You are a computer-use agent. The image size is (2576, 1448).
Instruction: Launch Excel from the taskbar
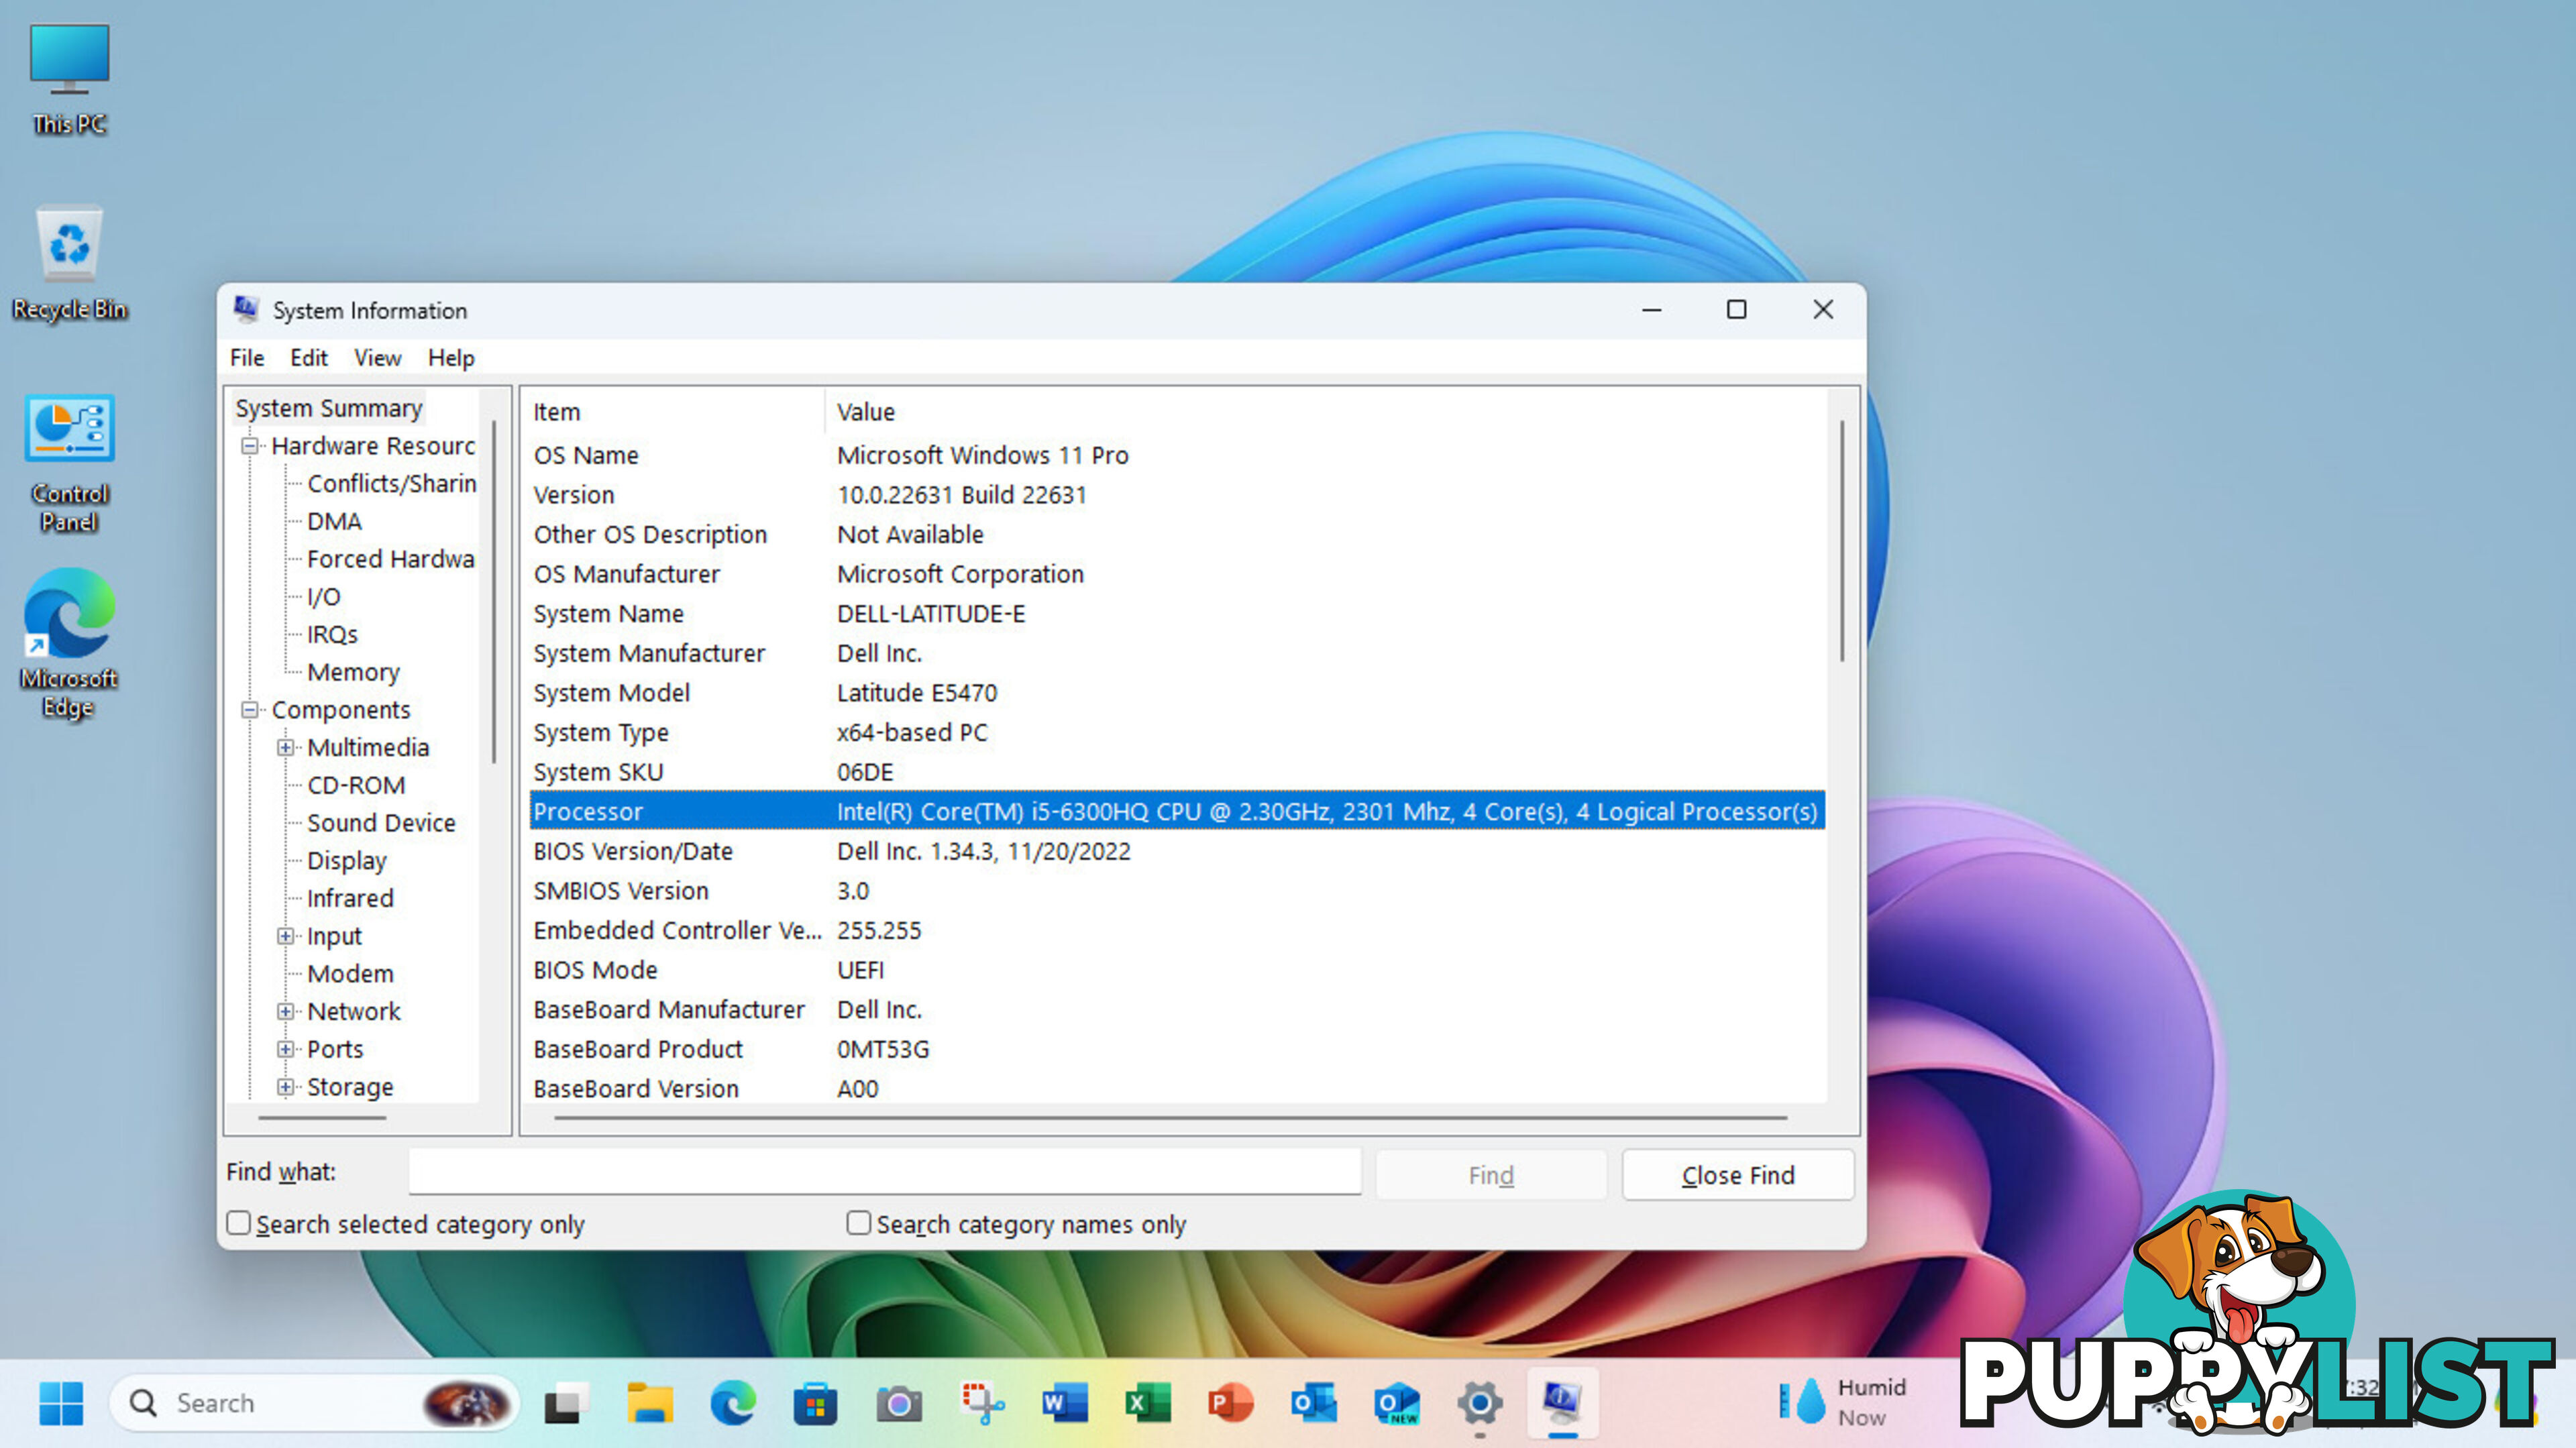[x=1147, y=1404]
